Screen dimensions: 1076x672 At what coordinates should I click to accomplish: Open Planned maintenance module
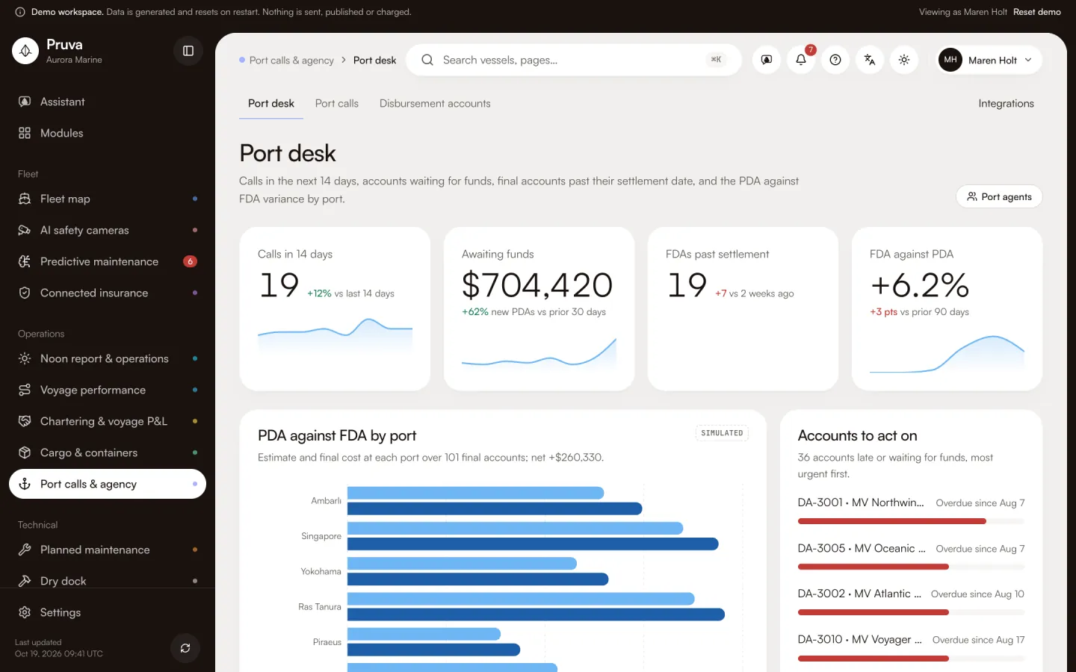click(x=108, y=550)
